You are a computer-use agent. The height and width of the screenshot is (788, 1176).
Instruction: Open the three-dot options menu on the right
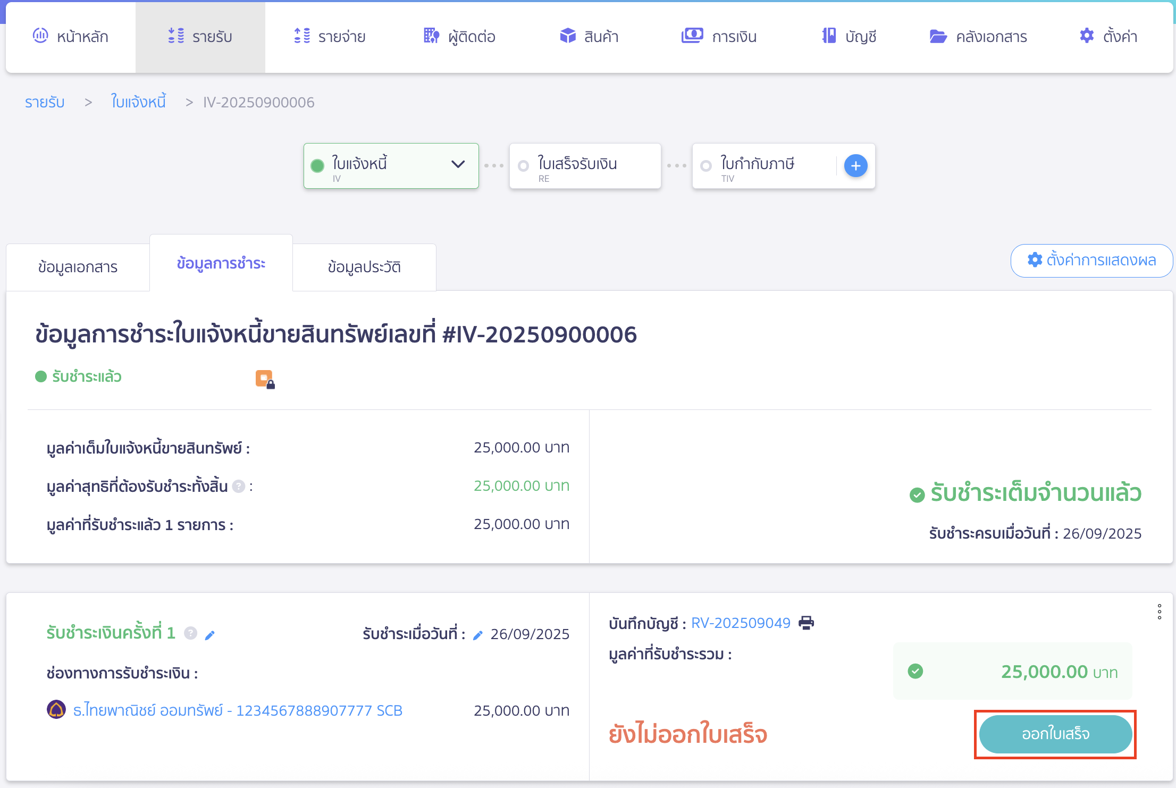coord(1159,611)
